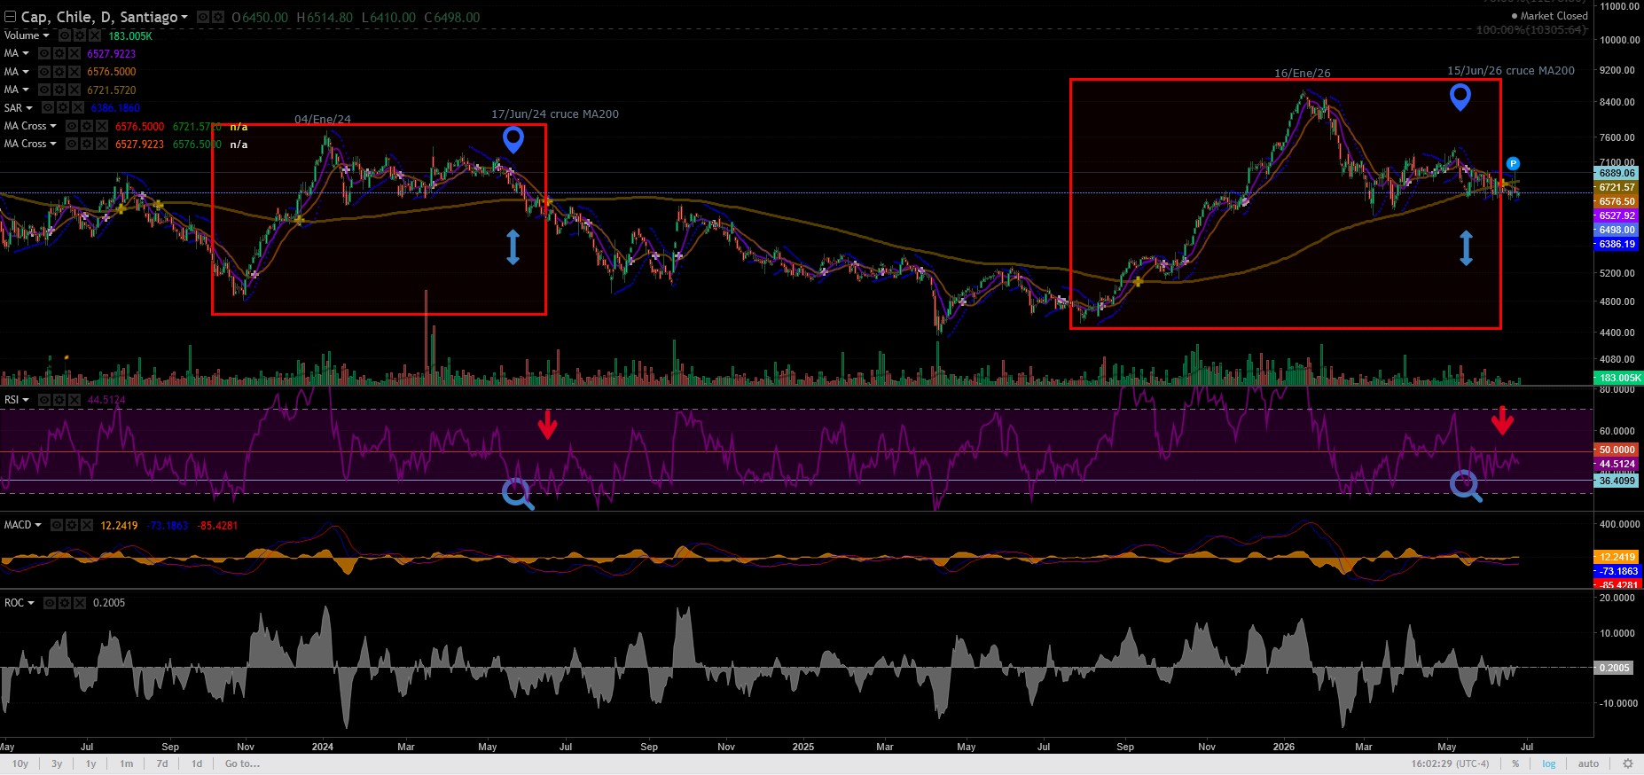Select the 7d time range
Screen dimensions: 1644x775
point(162,763)
